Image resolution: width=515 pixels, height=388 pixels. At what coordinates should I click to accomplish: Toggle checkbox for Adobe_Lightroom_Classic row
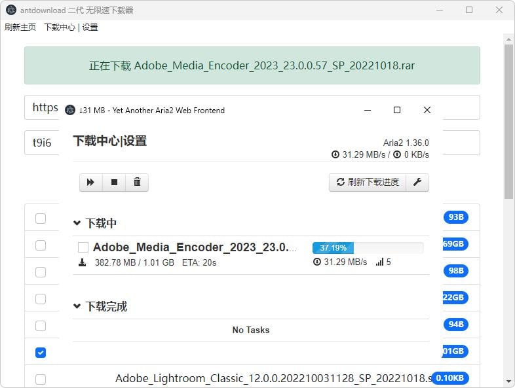41,379
